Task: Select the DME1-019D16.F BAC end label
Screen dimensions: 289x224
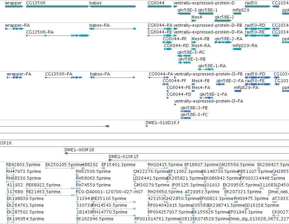Action: click(x=163, y=123)
